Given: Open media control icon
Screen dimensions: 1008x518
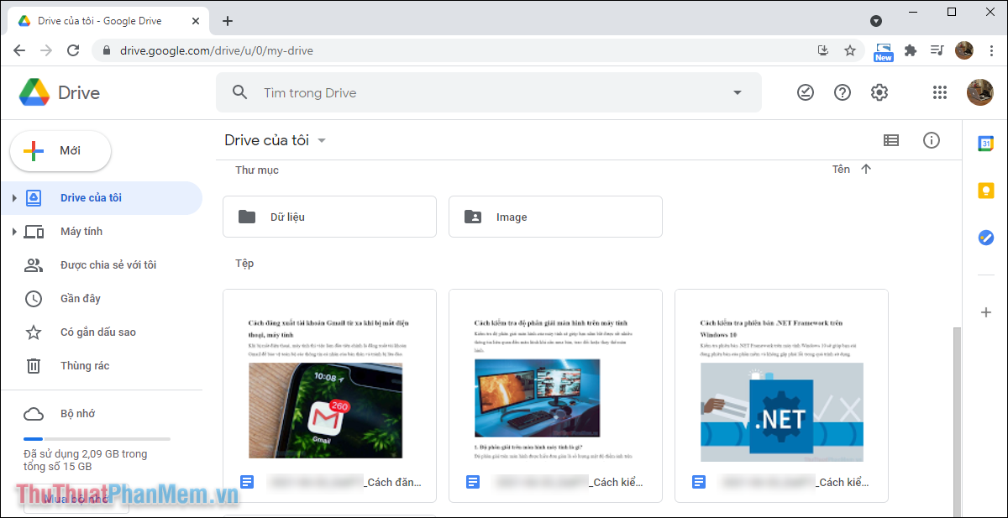Looking at the screenshot, I should coord(937,50).
